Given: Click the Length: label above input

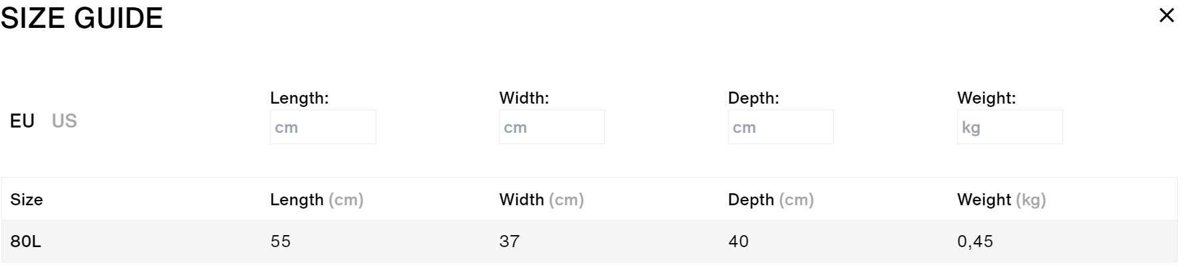Looking at the screenshot, I should click(300, 98).
